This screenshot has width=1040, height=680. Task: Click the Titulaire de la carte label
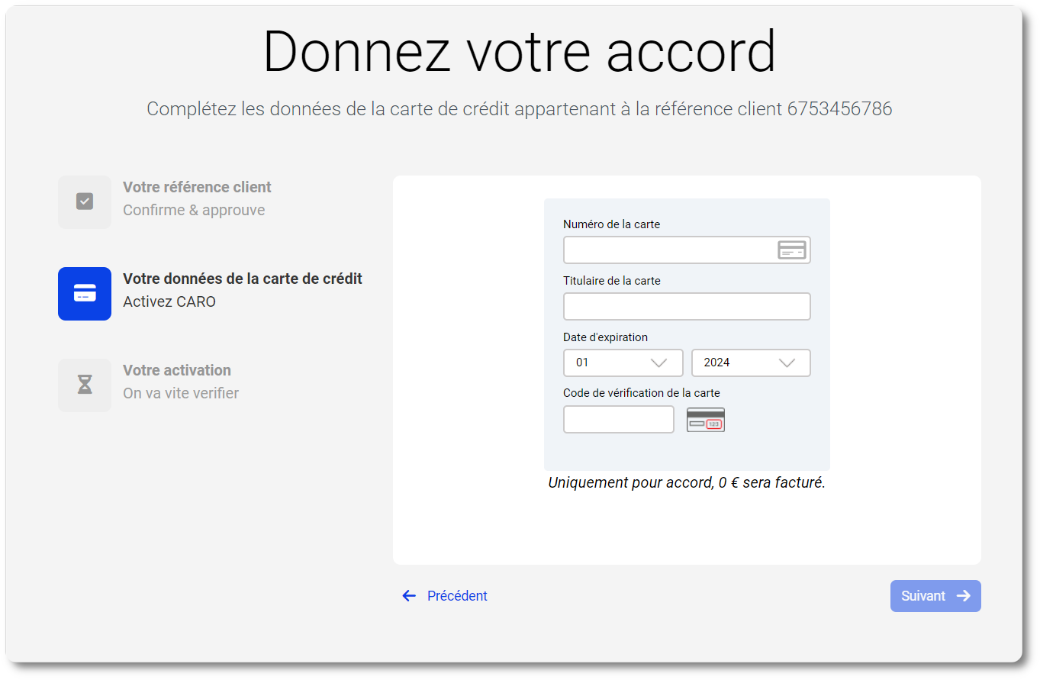(x=612, y=281)
